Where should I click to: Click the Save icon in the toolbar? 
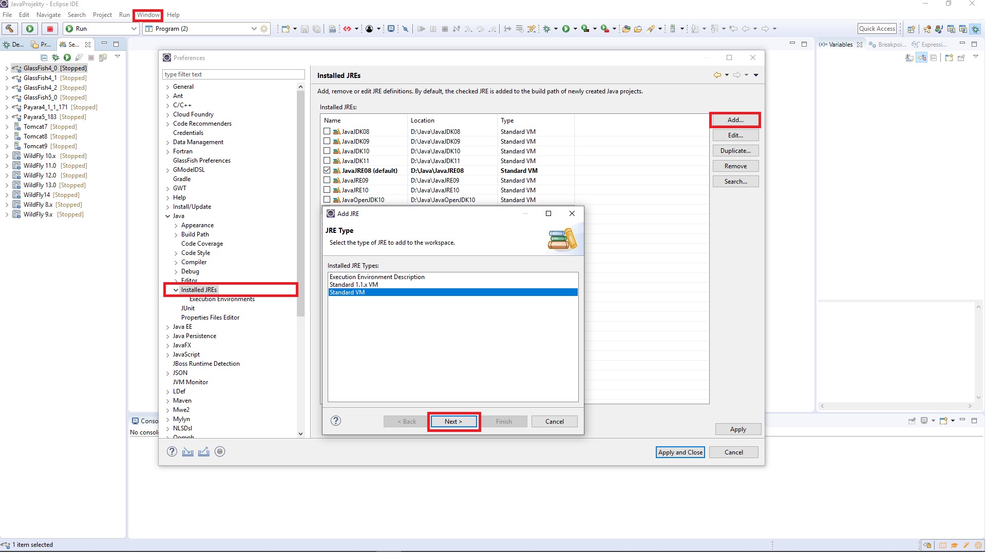(x=305, y=29)
